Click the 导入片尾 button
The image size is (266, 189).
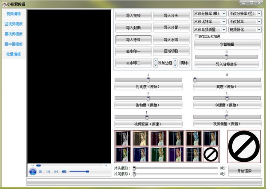point(171,28)
